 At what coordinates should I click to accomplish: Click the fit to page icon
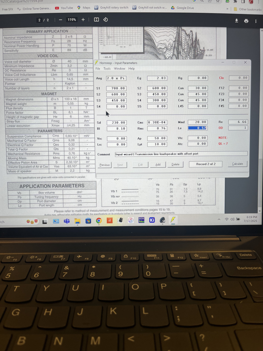[97, 20]
